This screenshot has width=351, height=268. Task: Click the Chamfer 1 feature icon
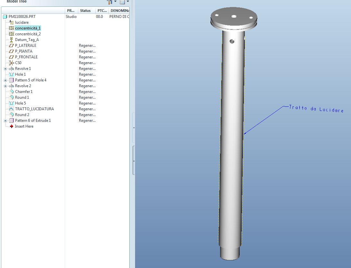12,92
